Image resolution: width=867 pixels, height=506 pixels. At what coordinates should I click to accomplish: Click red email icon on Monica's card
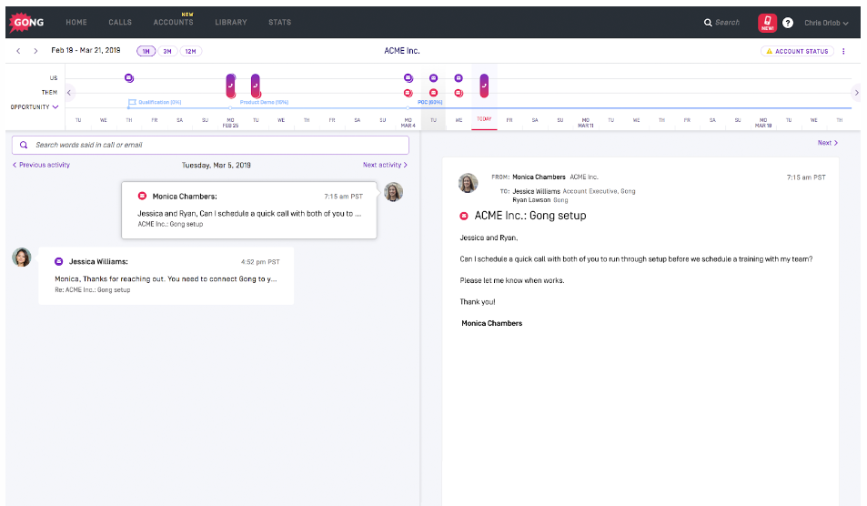coord(142,196)
